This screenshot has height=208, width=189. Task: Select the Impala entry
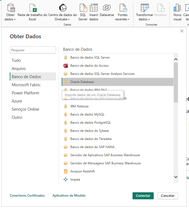(x=118, y=180)
